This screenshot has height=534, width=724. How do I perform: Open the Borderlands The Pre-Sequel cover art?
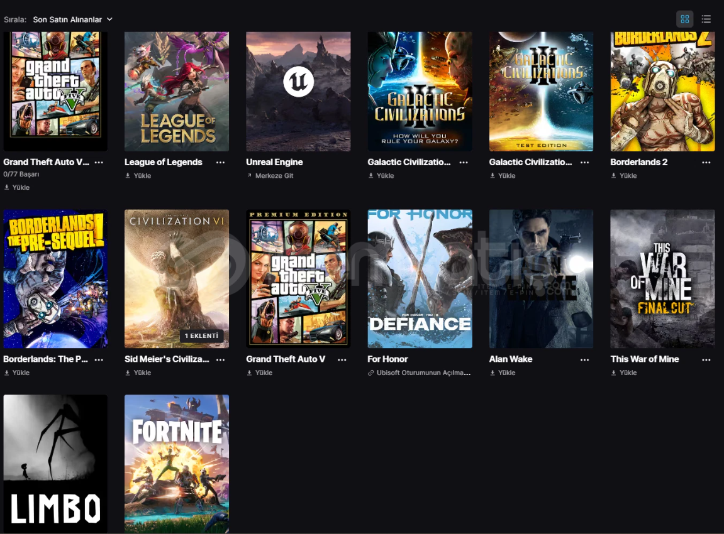55,279
